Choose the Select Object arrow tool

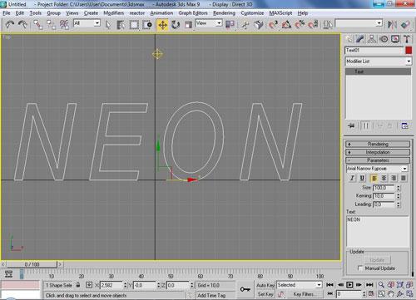click(108, 25)
